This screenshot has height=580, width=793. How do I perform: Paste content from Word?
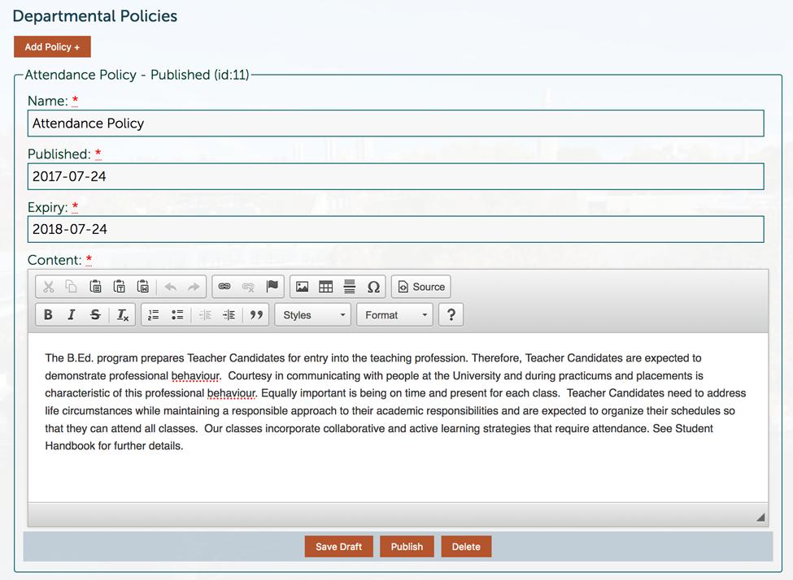pos(142,286)
